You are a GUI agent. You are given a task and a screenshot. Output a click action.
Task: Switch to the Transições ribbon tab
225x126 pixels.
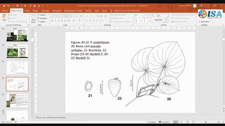click(x=45, y=10)
